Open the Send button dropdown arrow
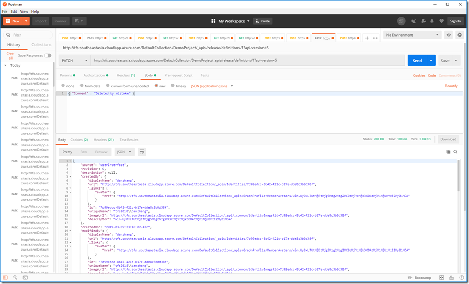This screenshot has height=284, width=469. tap(431, 61)
